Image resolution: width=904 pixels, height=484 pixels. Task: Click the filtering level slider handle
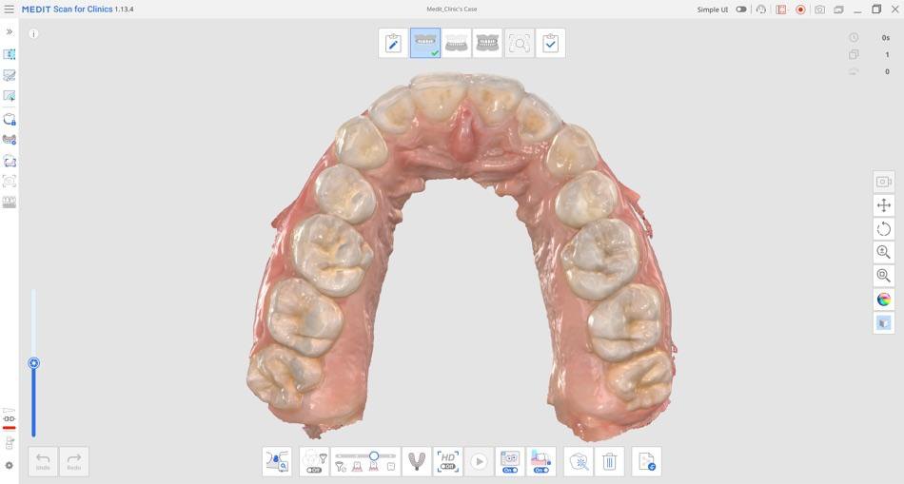pyautogui.click(x=374, y=455)
